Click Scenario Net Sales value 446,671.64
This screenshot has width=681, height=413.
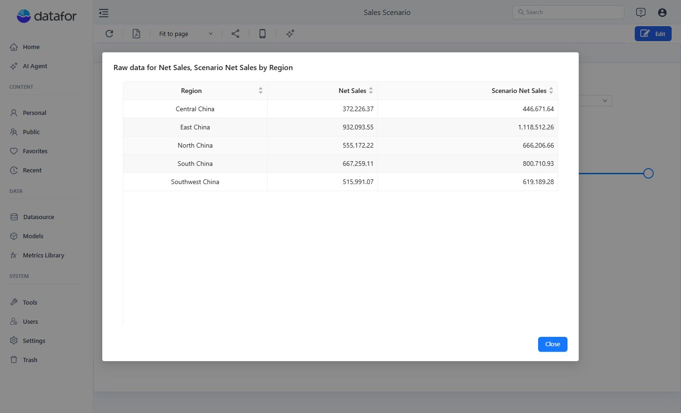(x=538, y=109)
